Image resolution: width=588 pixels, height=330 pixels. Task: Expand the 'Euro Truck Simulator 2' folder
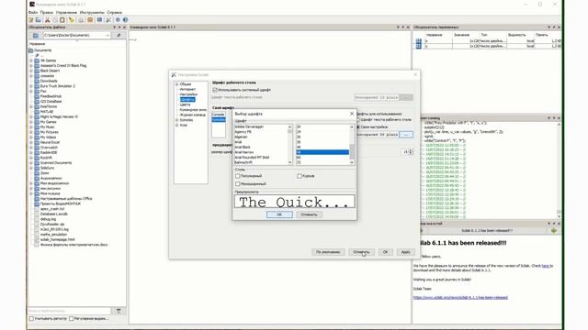[x=31, y=86]
